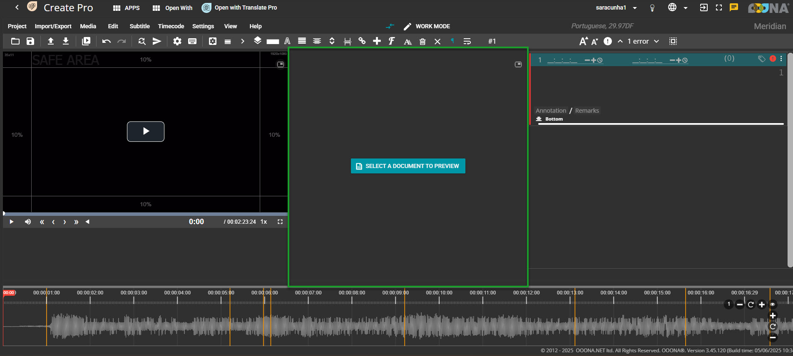Viewport: 793px width, 356px height.
Task: Click the tag icon on subtitle 1
Action: (x=761, y=59)
